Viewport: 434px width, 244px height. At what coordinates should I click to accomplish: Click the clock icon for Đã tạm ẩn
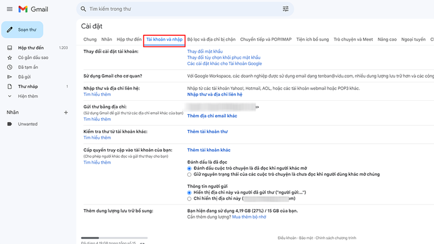(x=10, y=67)
